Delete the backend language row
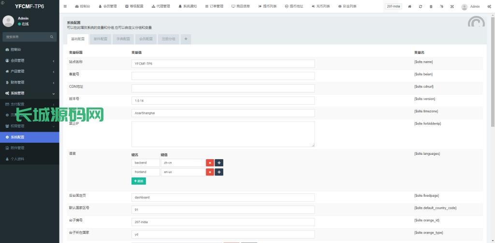Screen dimensions: 495x243 [210, 163]
